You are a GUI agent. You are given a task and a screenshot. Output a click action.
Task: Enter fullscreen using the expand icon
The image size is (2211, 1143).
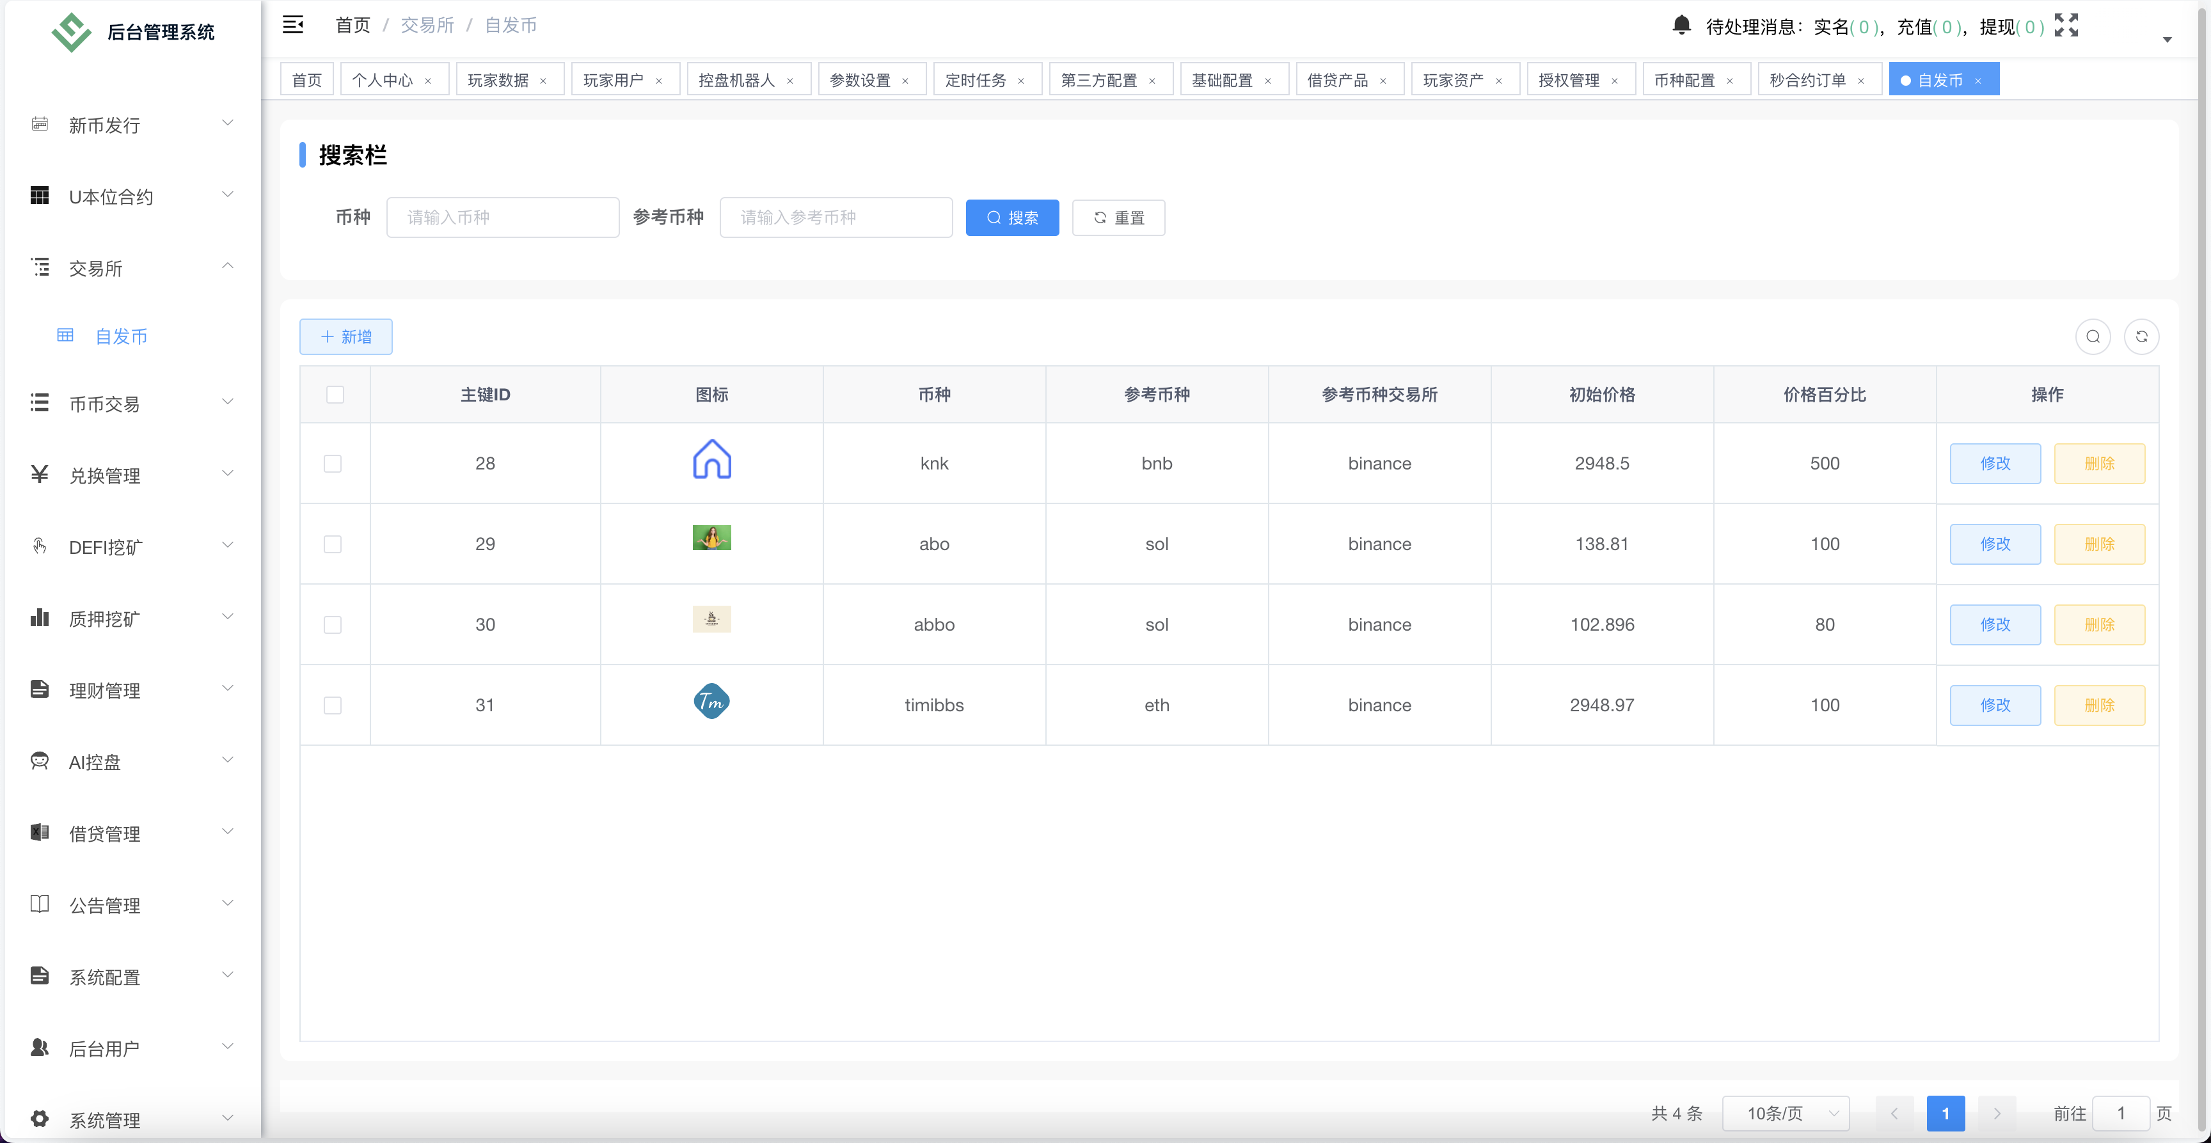coord(2067,25)
